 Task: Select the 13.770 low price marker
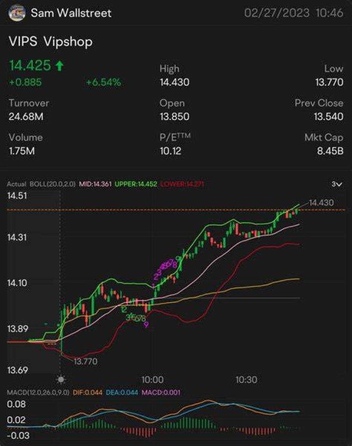[86, 362]
